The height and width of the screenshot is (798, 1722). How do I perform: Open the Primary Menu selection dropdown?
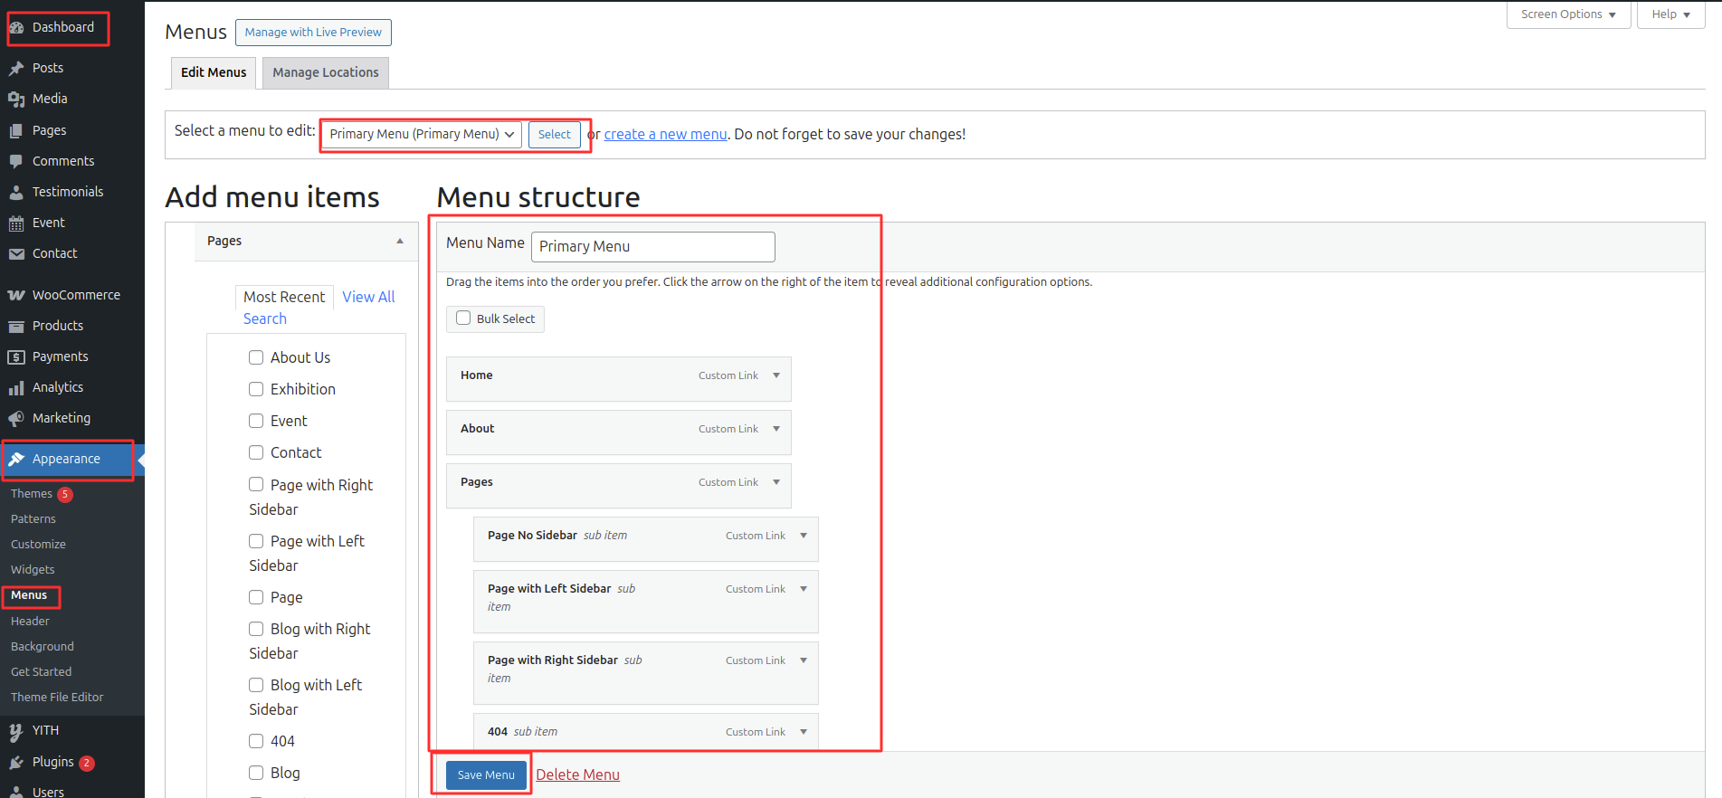point(421,134)
